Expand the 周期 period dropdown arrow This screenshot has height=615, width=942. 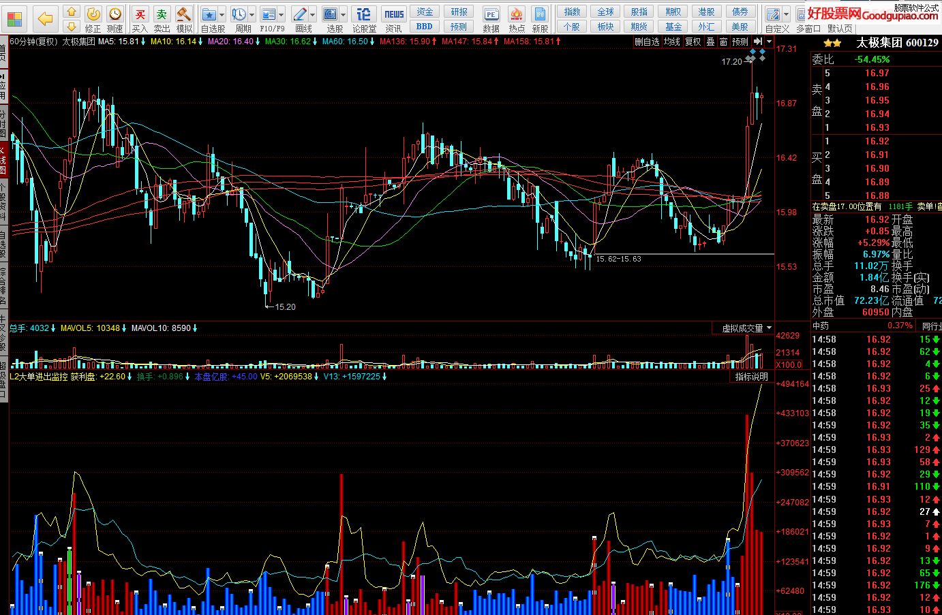(252, 14)
